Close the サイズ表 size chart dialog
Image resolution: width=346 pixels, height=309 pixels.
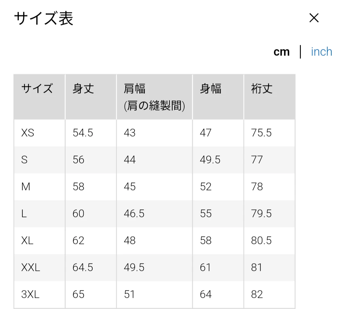(314, 18)
